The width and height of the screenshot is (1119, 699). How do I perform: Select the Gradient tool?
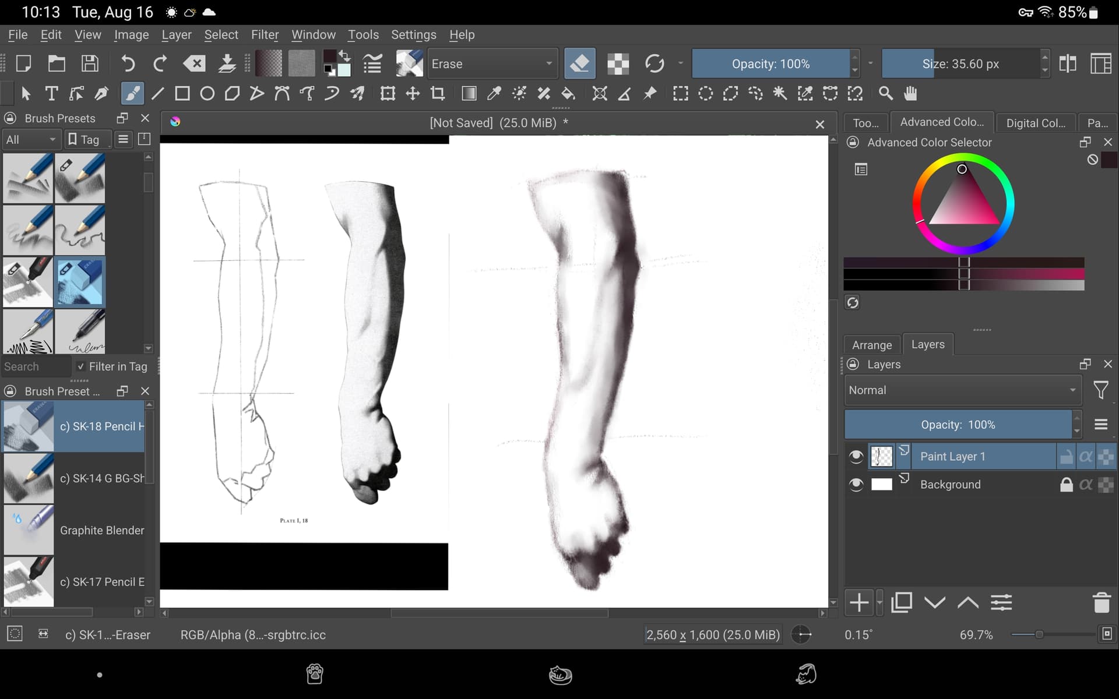point(469,94)
